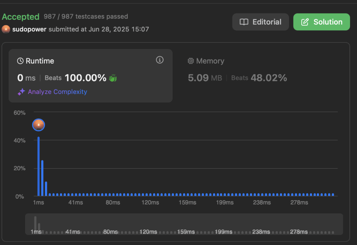Click the submission date Jun 28, 2025 15:07
The width and height of the screenshot is (357, 245).
pyautogui.click(x=119, y=29)
